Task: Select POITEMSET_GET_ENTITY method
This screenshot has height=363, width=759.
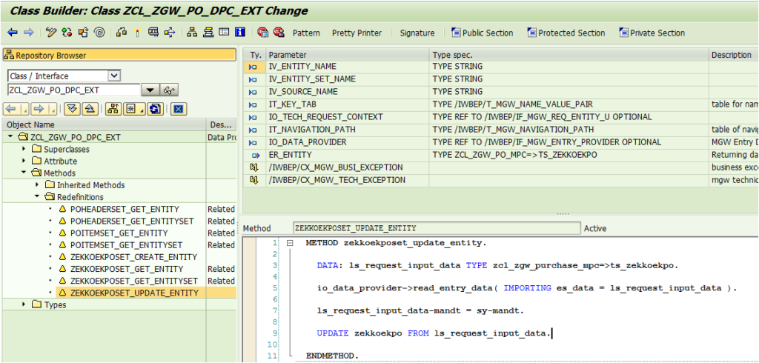Action: (119, 233)
